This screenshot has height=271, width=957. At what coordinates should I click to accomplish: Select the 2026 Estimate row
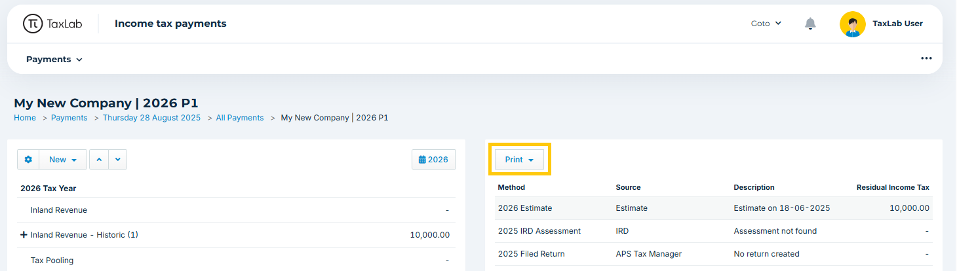[714, 208]
